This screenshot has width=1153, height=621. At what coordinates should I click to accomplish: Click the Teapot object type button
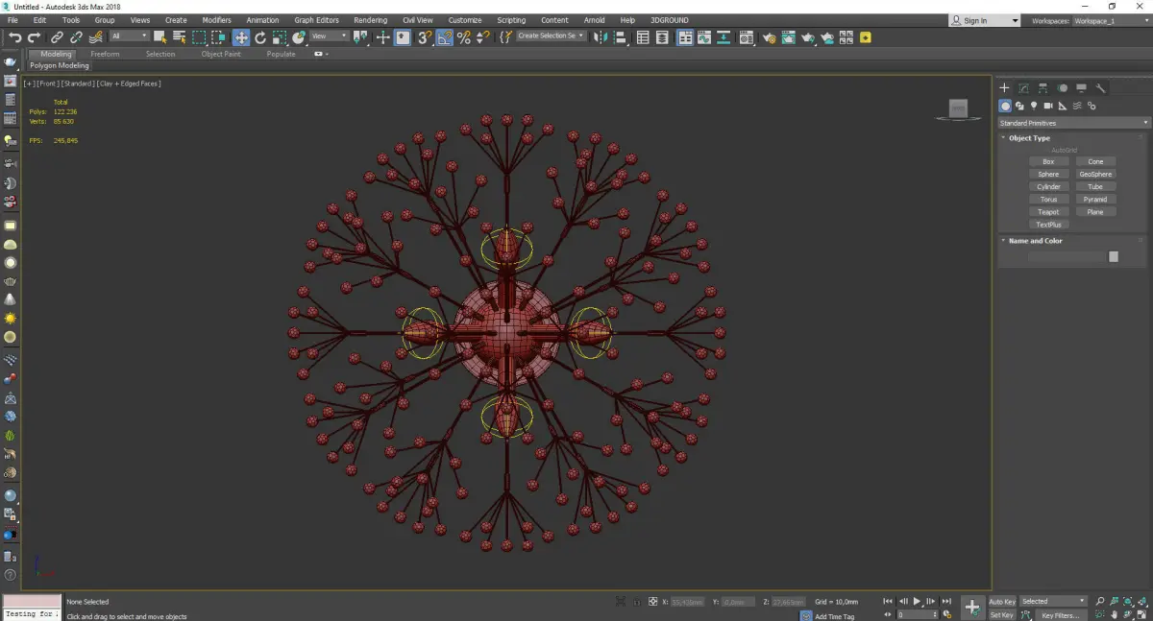[x=1048, y=212]
